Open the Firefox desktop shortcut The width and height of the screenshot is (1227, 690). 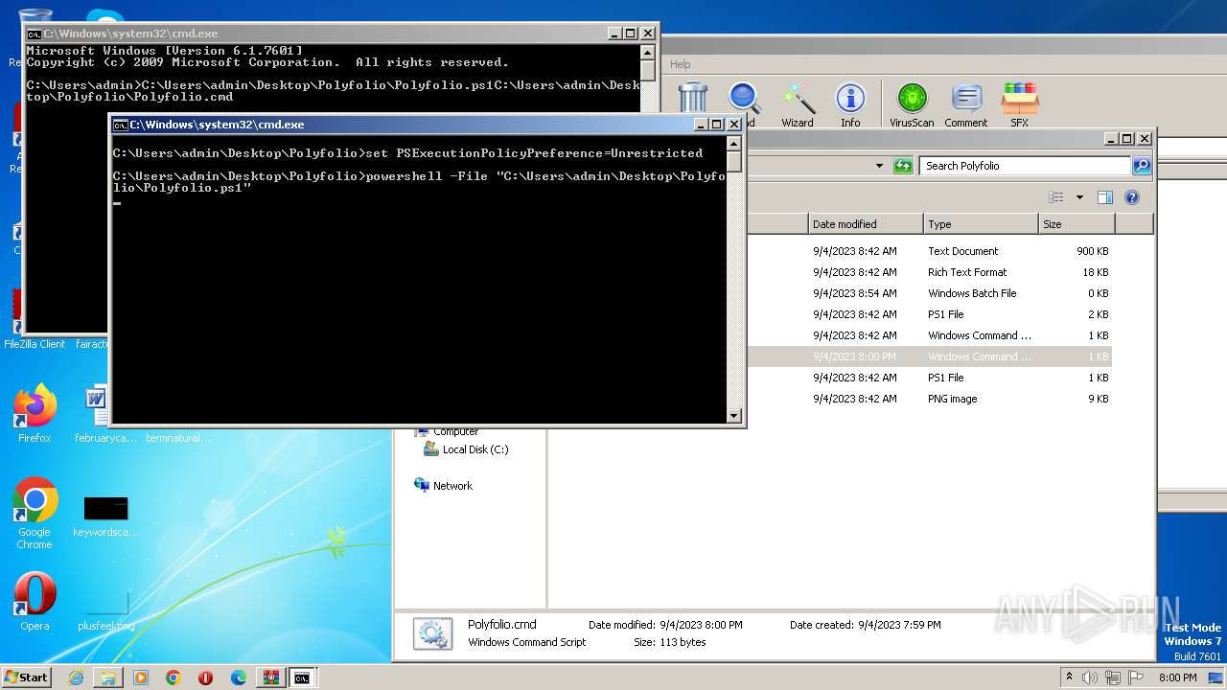click(x=35, y=414)
